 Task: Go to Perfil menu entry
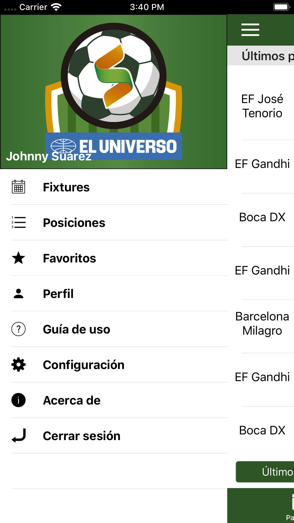tap(58, 294)
